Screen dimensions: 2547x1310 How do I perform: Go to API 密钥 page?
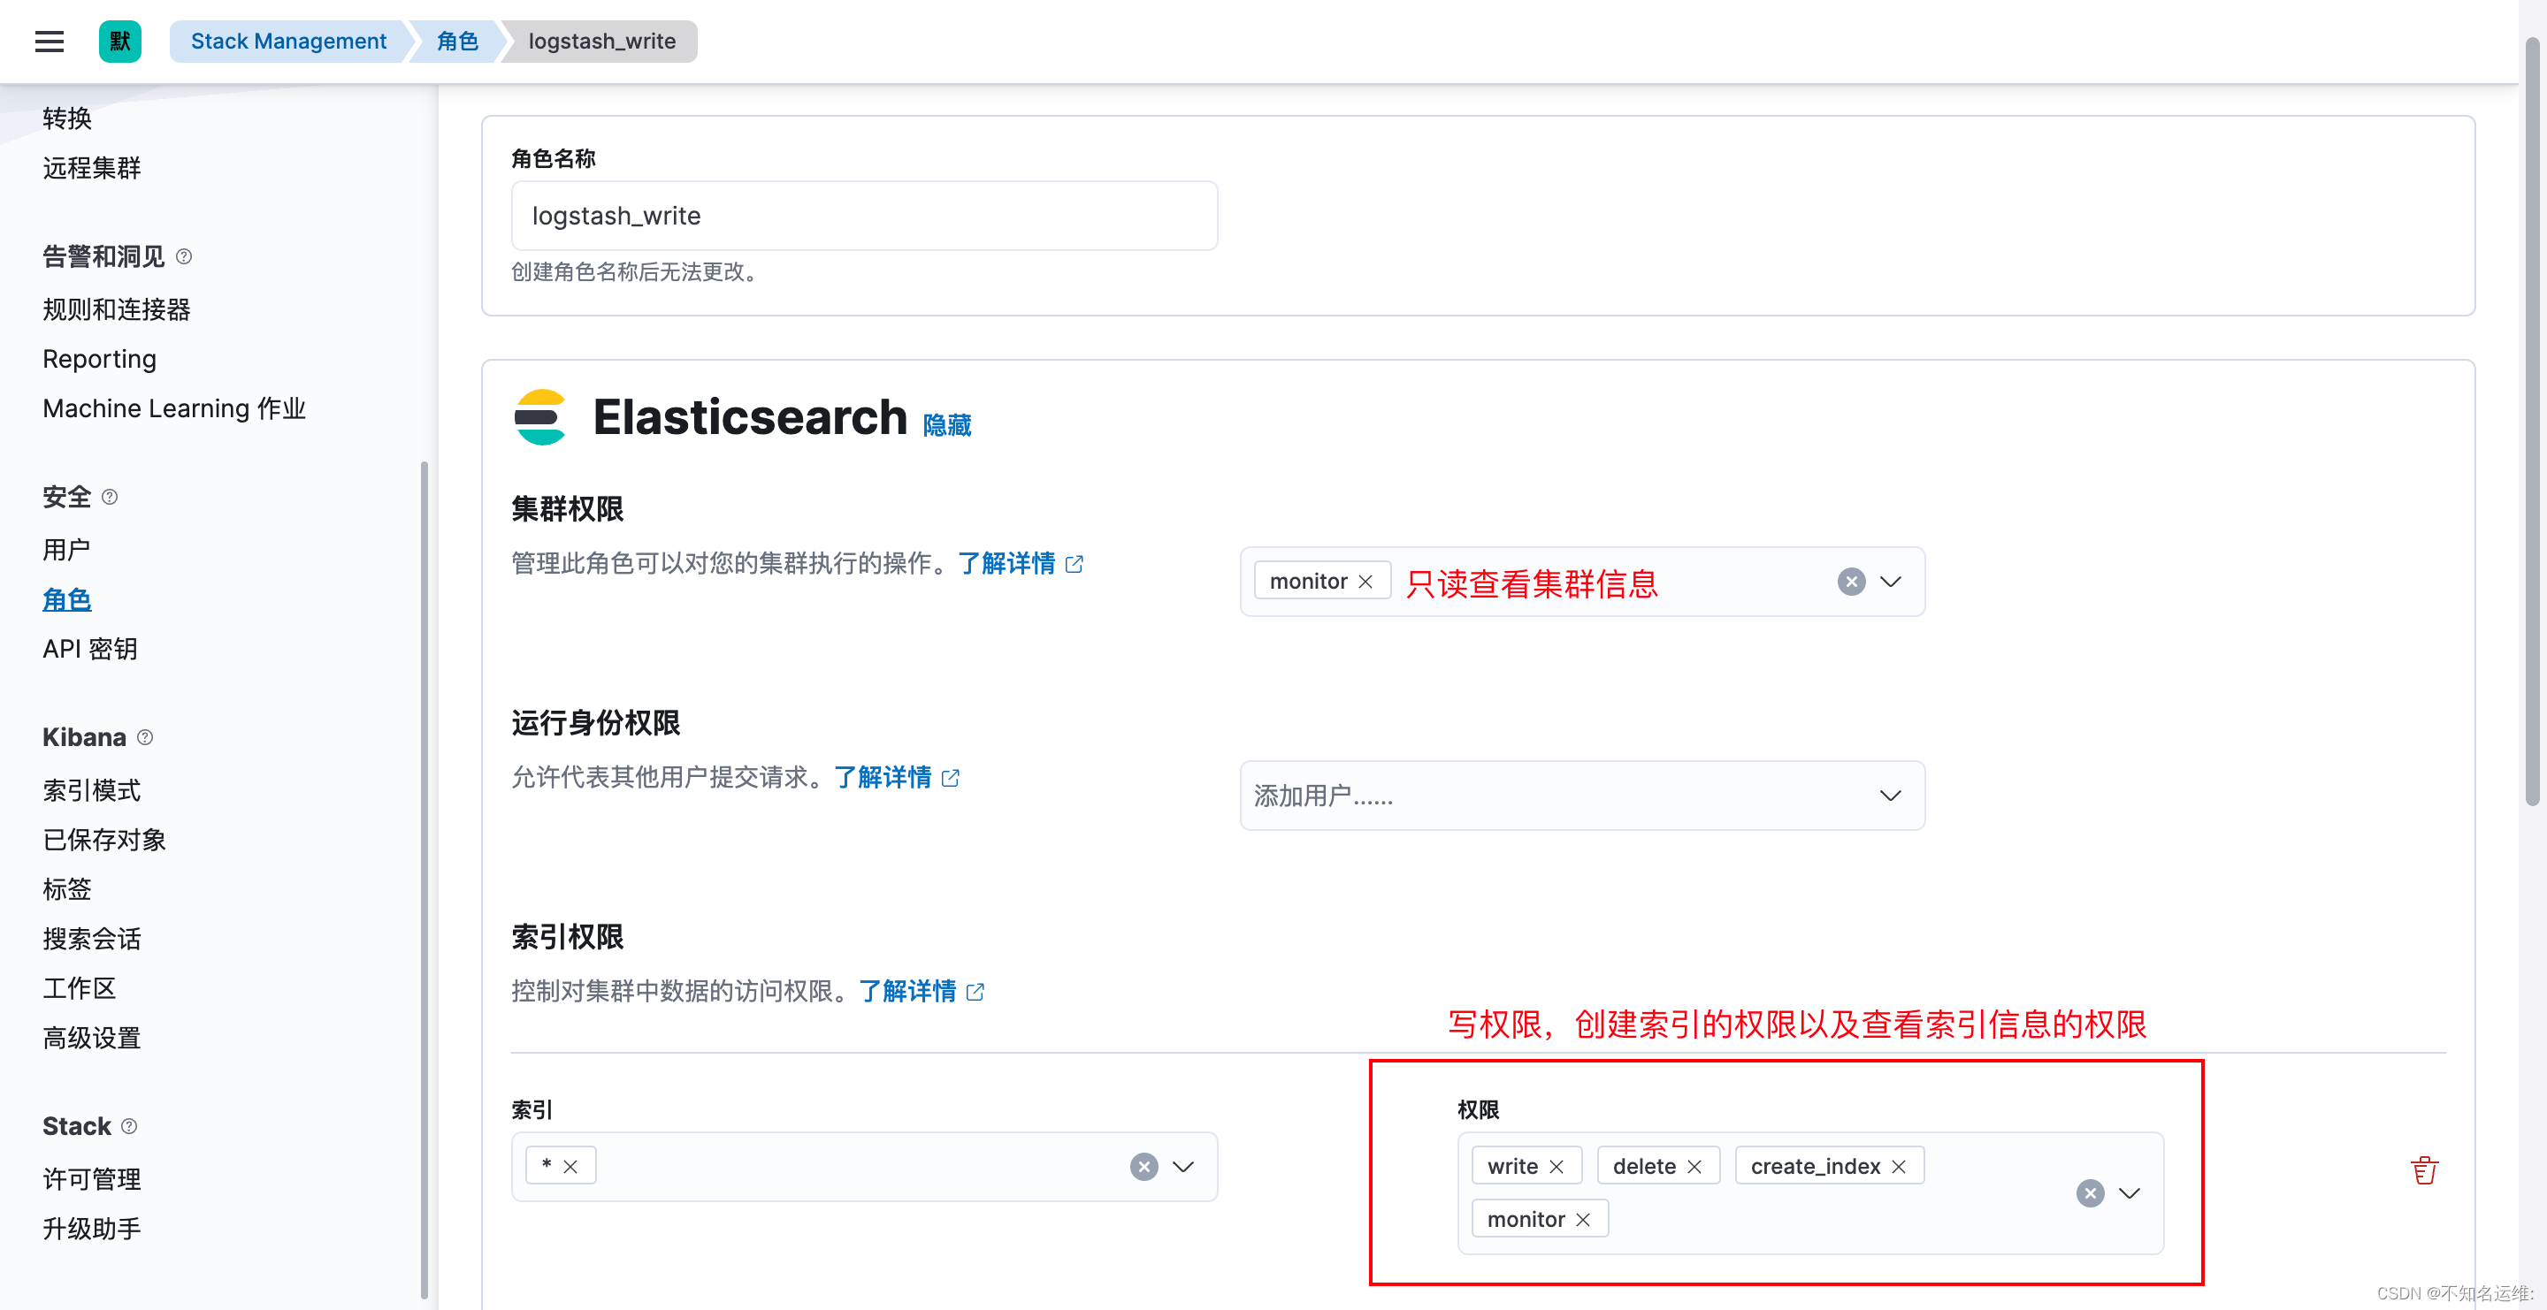90,649
